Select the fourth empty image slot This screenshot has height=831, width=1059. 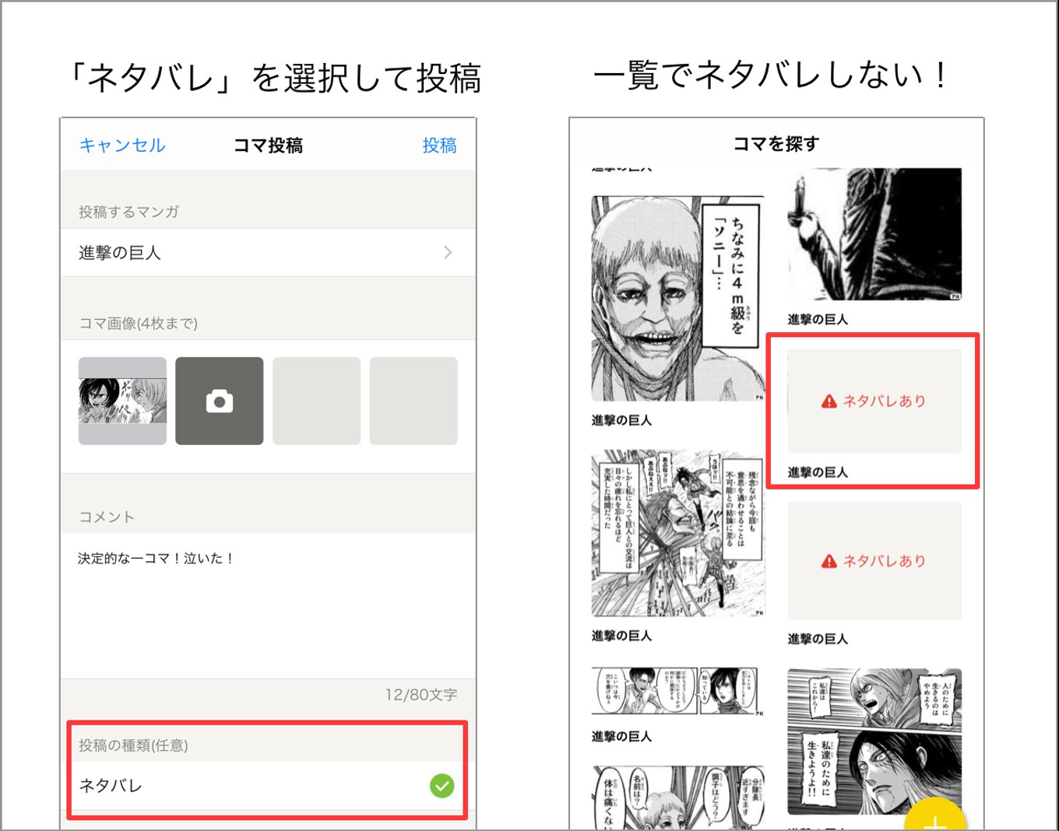click(x=413, y=401)
